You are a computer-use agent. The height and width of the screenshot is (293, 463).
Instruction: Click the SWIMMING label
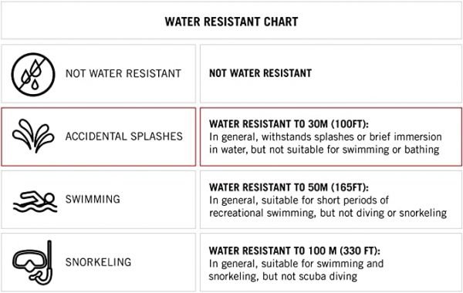click(x=93, y=199)
